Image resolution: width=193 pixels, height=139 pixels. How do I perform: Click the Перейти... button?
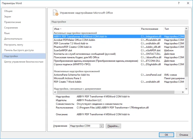point(113,126)
